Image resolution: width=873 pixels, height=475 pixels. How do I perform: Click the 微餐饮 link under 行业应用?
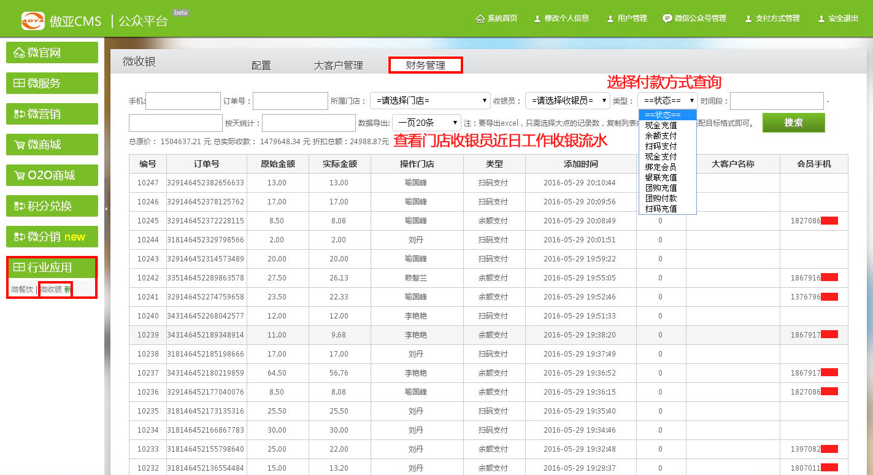tap(21, 289)
